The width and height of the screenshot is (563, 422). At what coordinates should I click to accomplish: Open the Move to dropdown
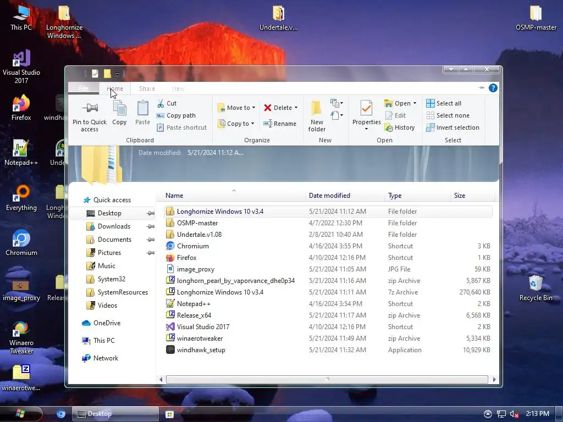236,108
